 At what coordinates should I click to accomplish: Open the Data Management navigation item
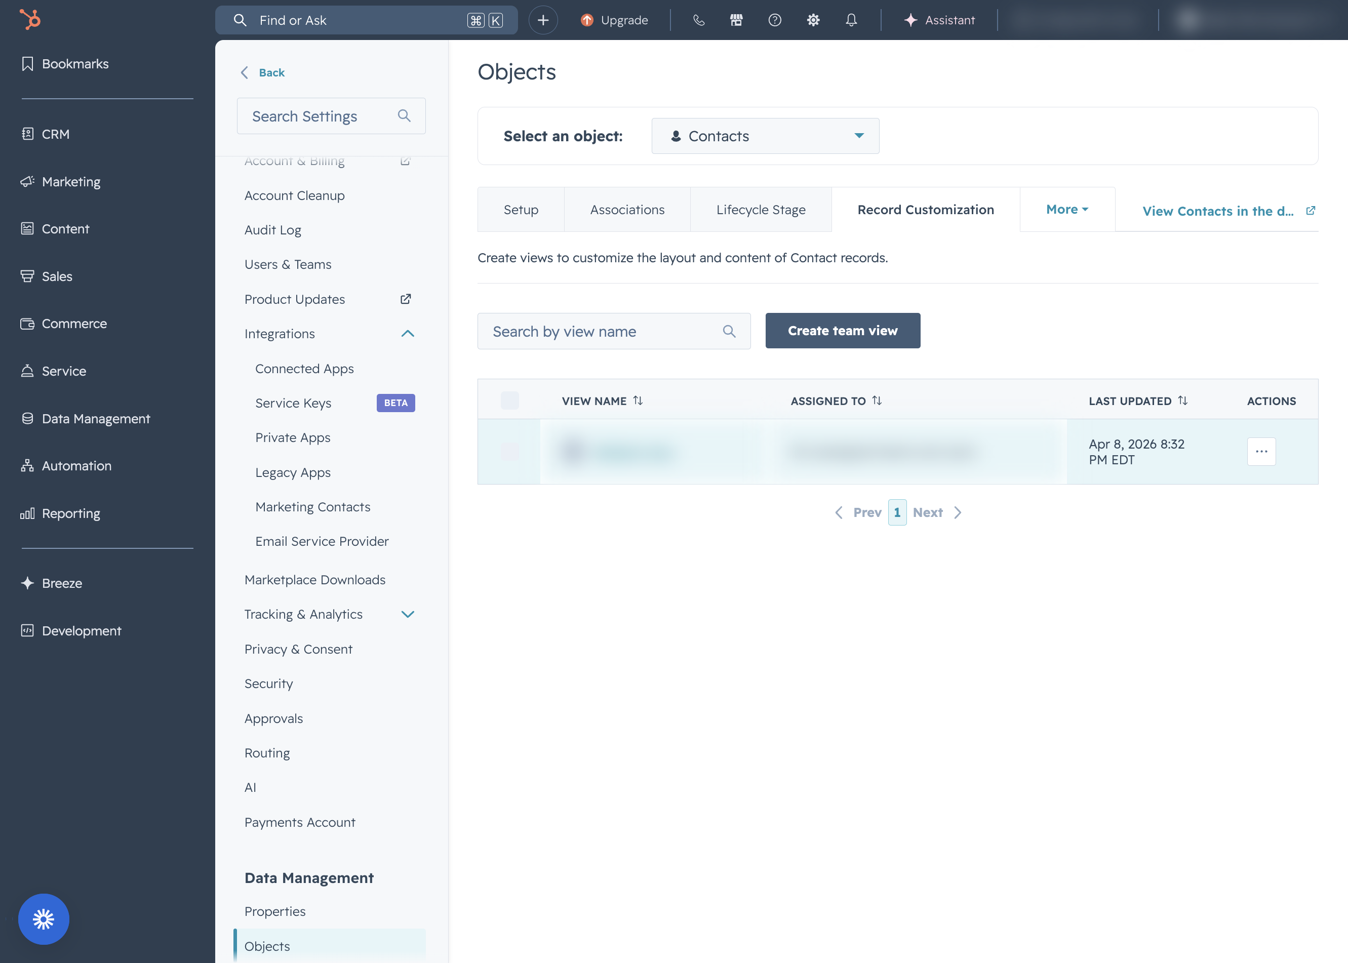(x=86, y=419)
